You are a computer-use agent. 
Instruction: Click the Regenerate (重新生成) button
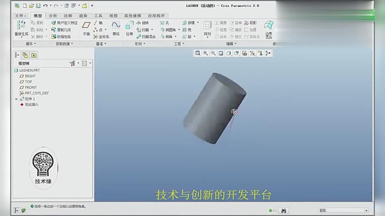click(21, 28)
